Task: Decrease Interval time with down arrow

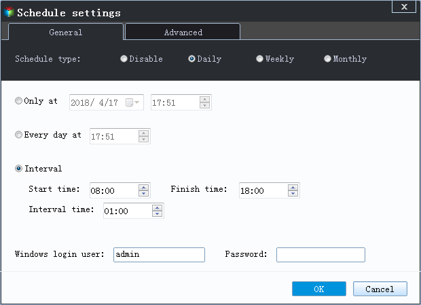Action: click(x=157, y=213)
